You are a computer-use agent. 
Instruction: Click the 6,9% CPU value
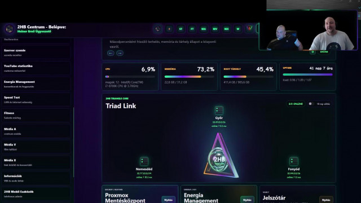click(x=148, y=69)
